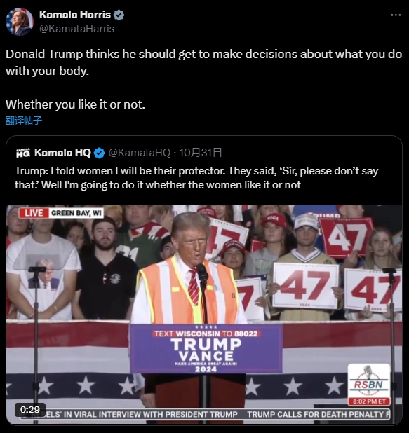Open the quoted Kamala HQ post text
This screenshot has height=433, width=409.
(196, 178)
